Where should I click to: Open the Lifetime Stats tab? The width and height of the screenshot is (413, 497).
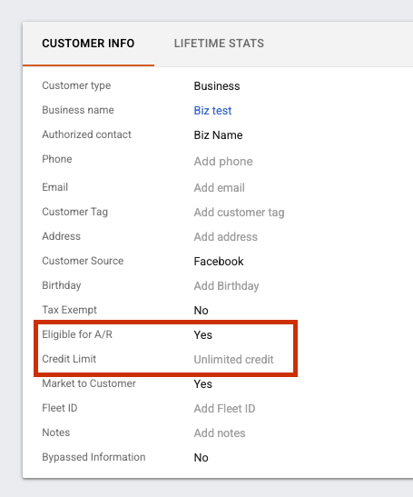(x=219, y=44)
